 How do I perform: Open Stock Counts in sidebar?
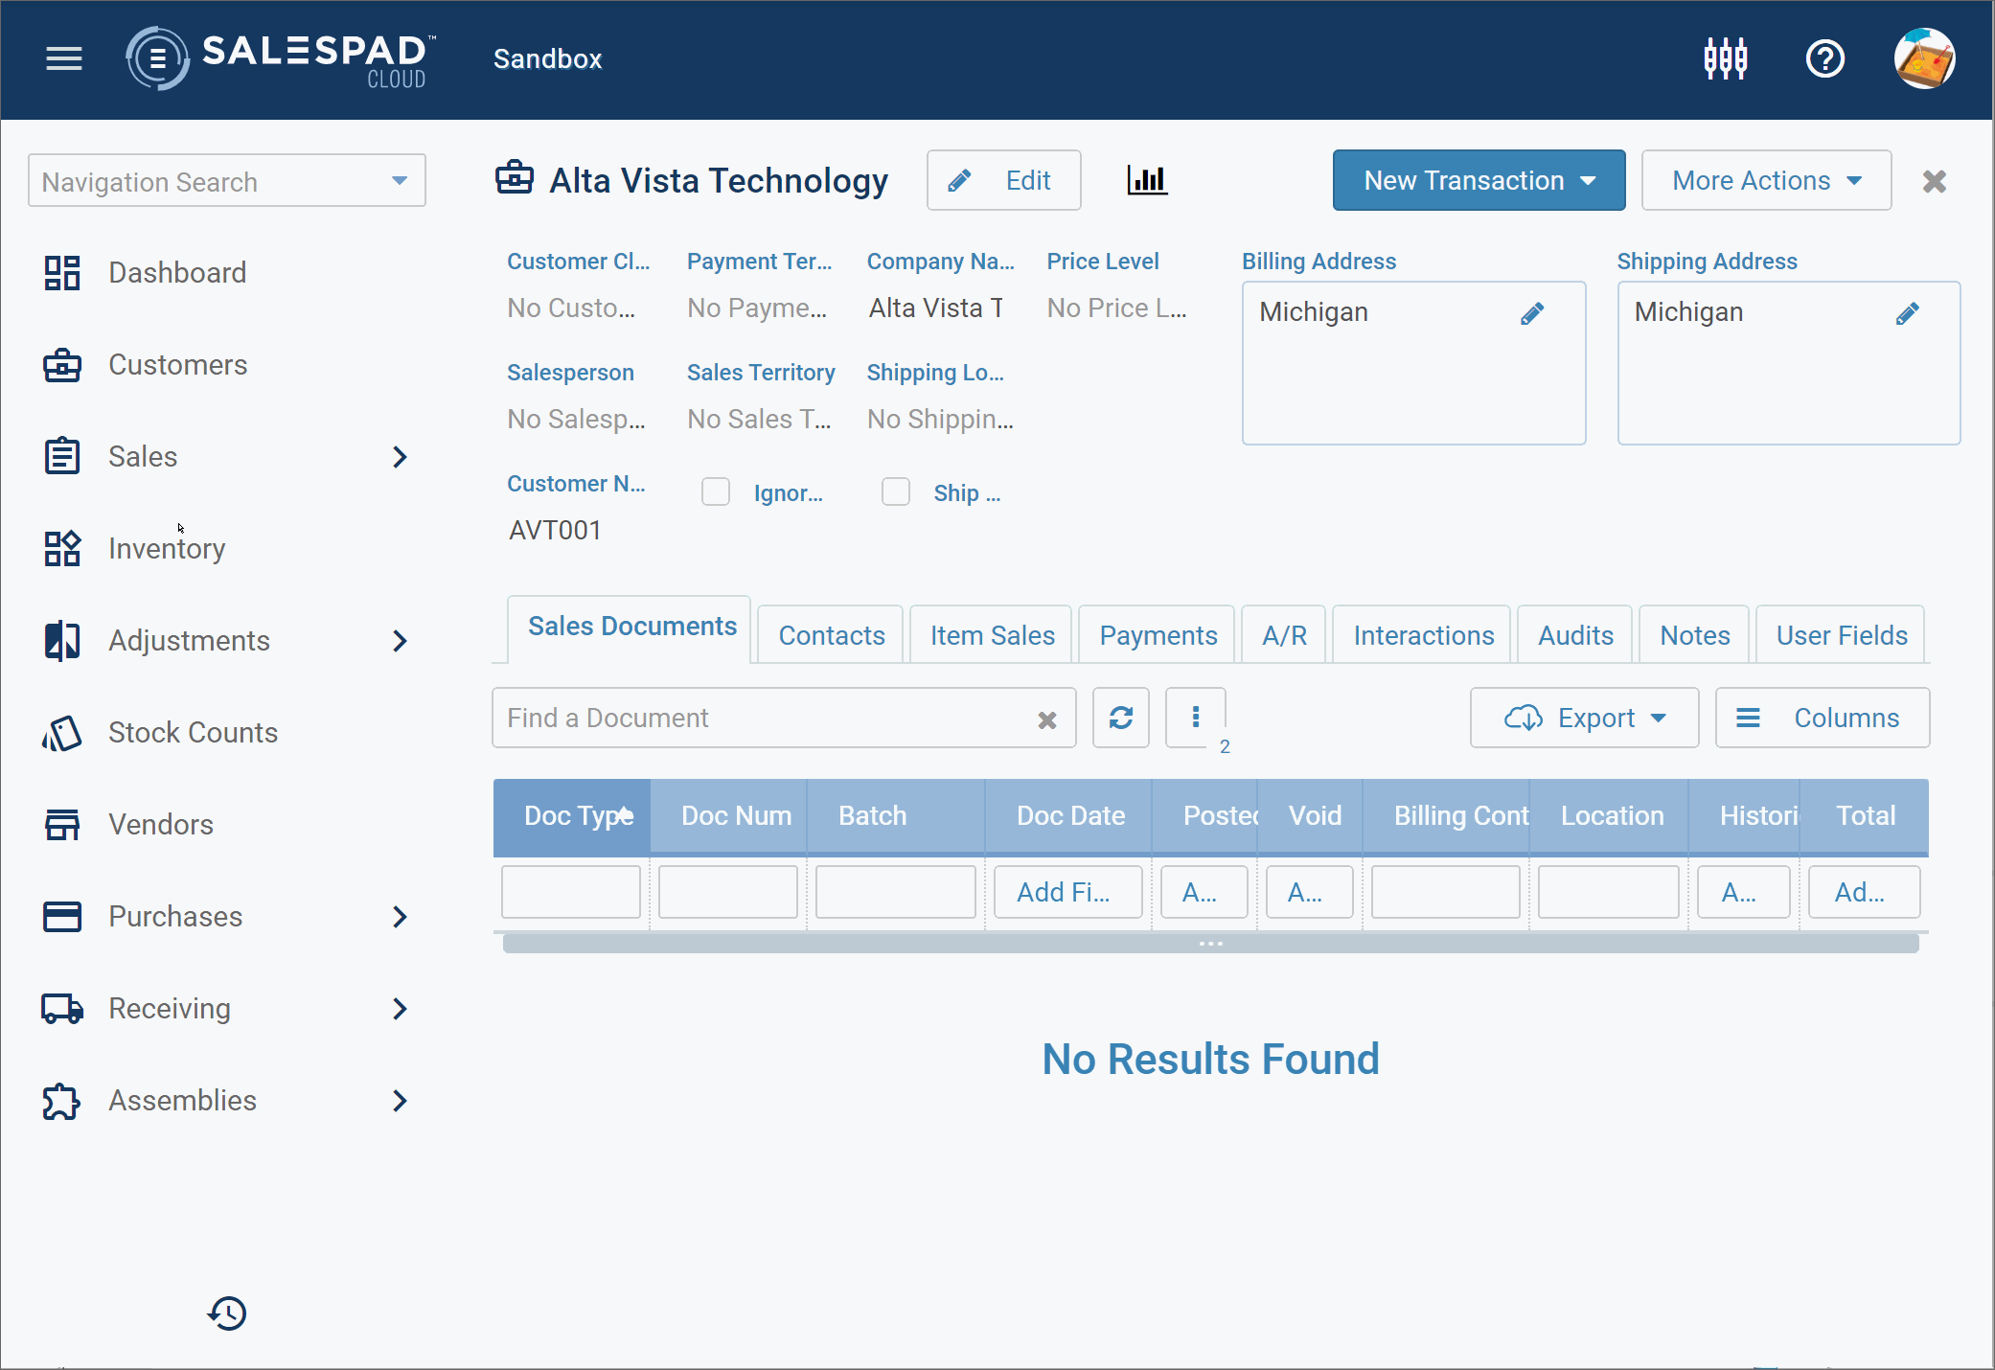click(193, 733)
